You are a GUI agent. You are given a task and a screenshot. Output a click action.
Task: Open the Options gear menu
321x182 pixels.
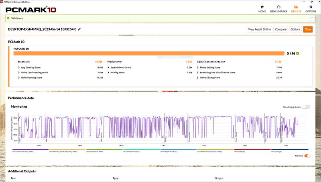311,9
